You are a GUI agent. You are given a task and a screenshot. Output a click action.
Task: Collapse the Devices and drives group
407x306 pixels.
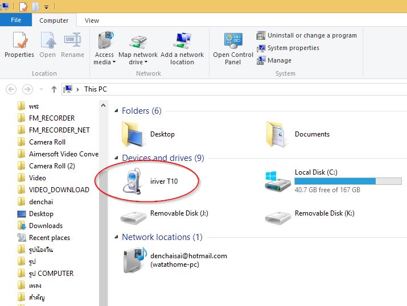116,158
